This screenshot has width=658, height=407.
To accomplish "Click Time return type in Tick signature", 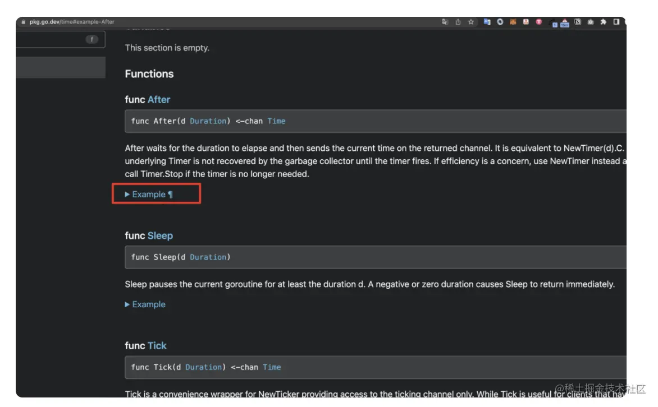I will [x=272, y=367].
